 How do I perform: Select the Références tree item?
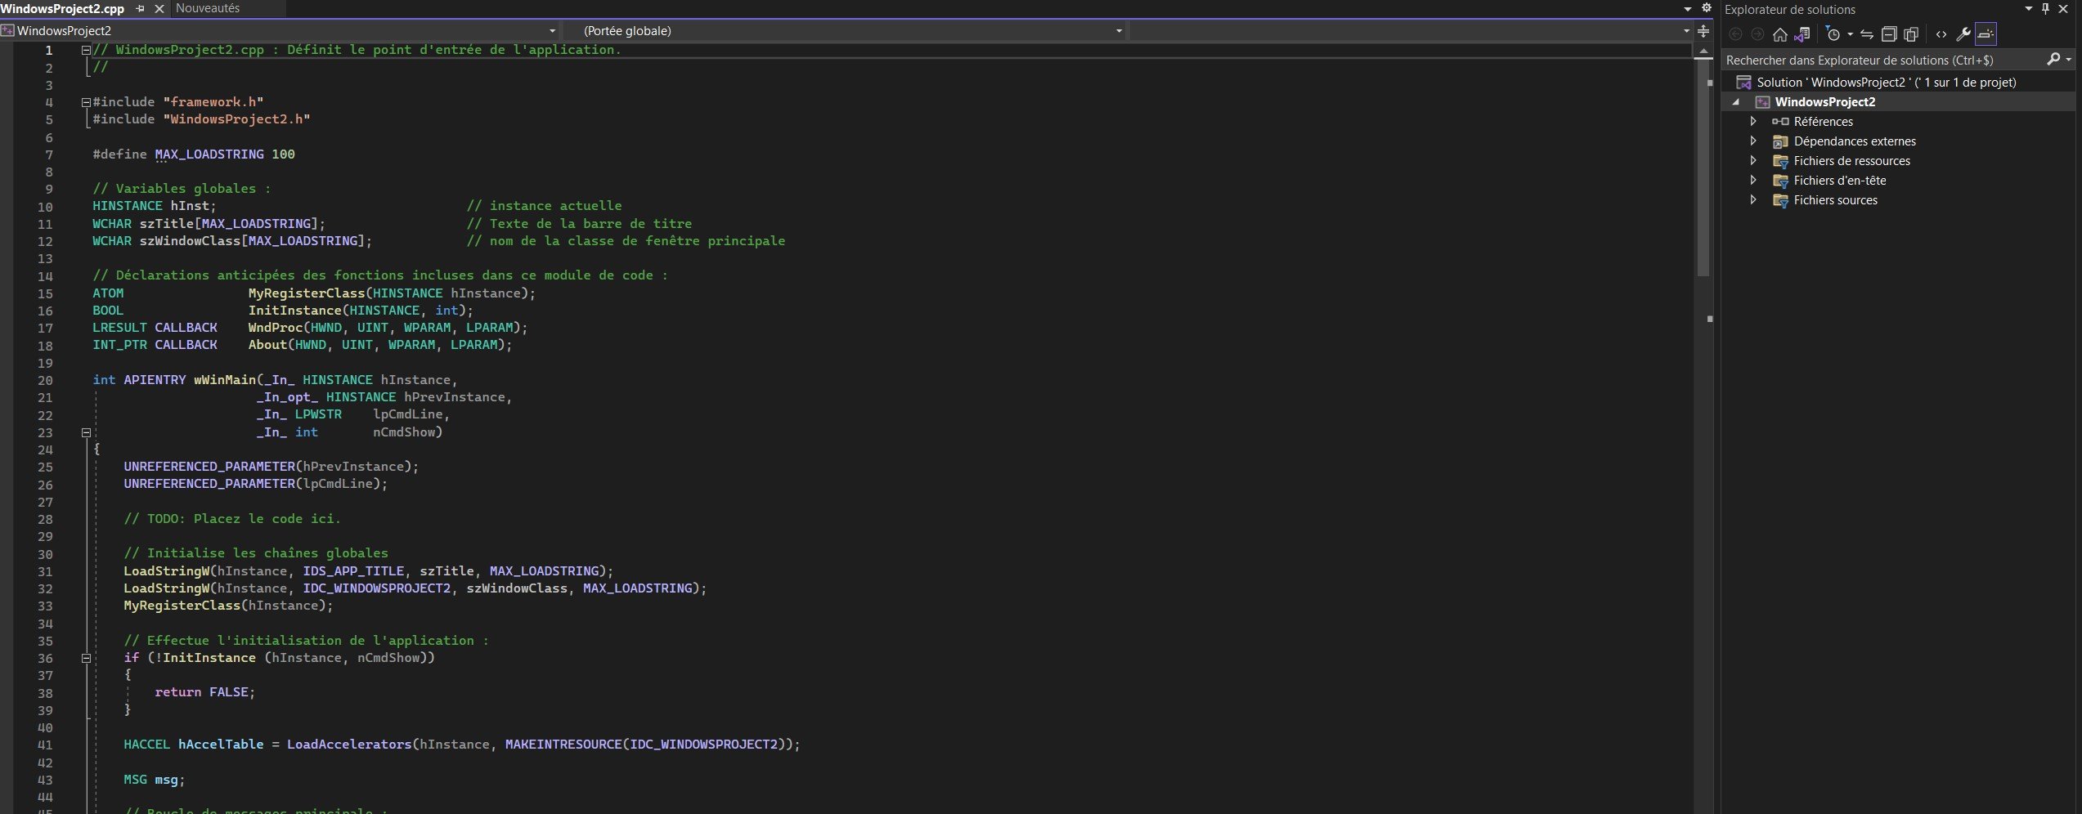(1823, 122)
